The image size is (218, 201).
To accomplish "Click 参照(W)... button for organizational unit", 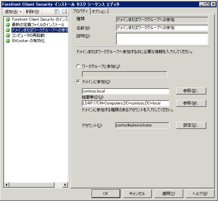I will click(x=191, y=103).
